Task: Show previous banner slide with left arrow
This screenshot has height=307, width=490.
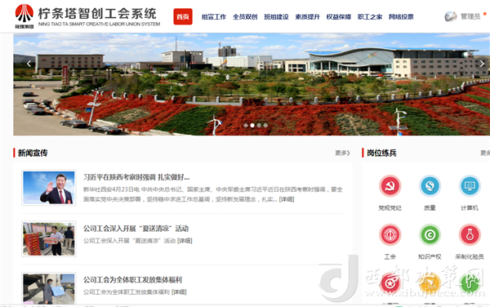Action: point(29,64)
